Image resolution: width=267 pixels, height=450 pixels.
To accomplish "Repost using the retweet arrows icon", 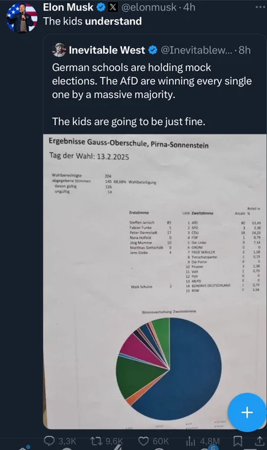I will coord(95,441).
